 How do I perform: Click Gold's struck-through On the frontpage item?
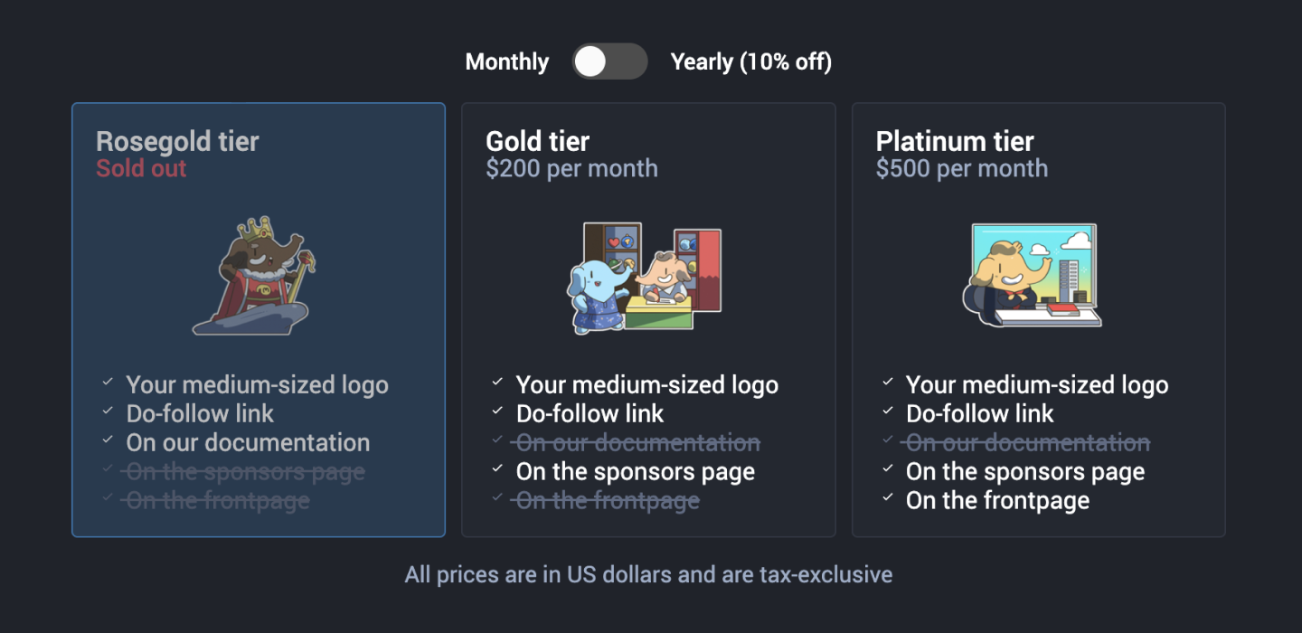[607, 500]
